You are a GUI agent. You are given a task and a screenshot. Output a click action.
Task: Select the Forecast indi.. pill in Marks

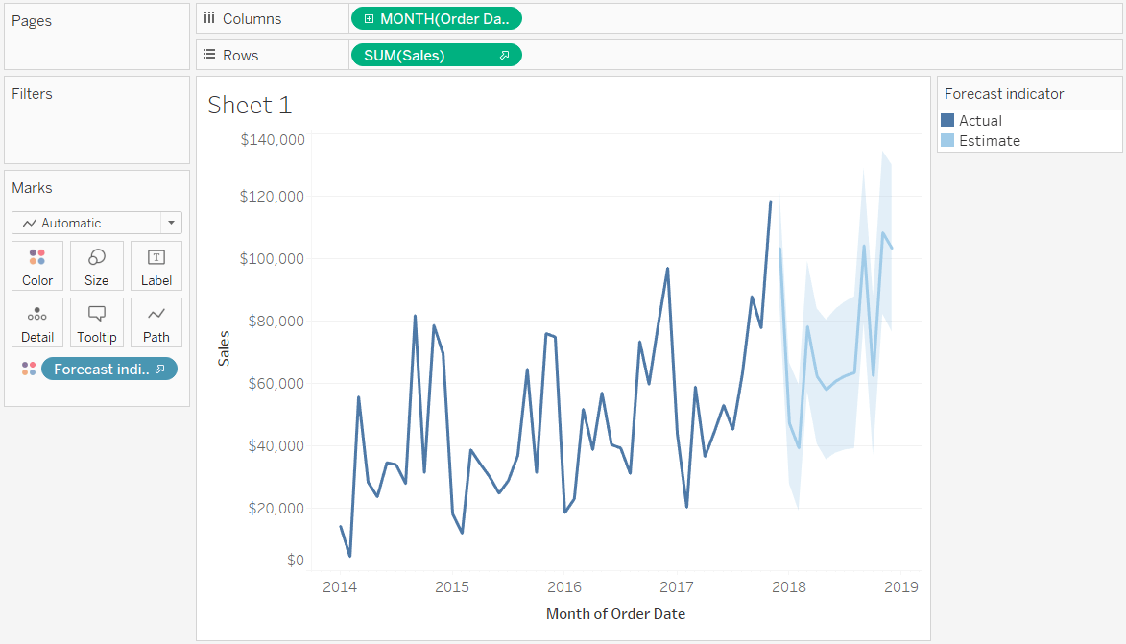[106, 368]
